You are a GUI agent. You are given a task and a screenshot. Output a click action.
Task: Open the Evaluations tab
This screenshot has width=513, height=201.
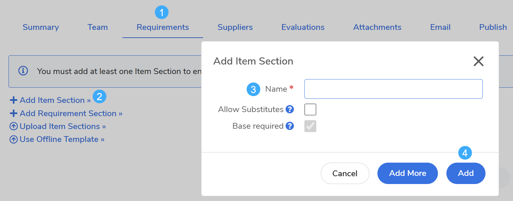pos(303,27)
